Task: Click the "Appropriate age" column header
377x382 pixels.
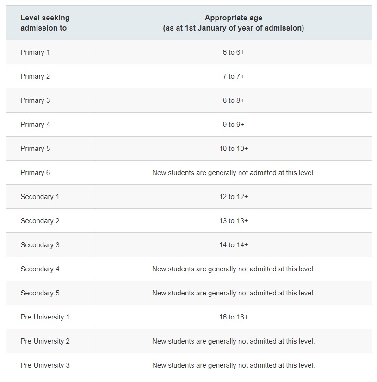Action: pyautogui.click(x=233, y=23)
